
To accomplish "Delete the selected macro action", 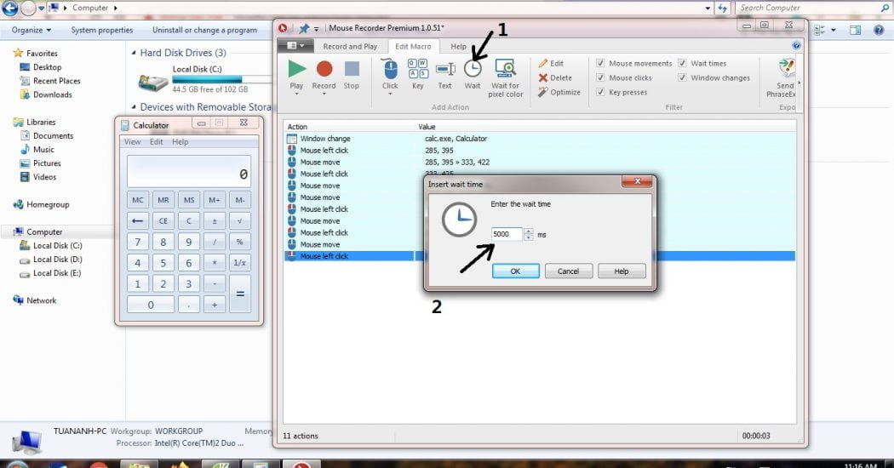I will [x=555, y=77].
